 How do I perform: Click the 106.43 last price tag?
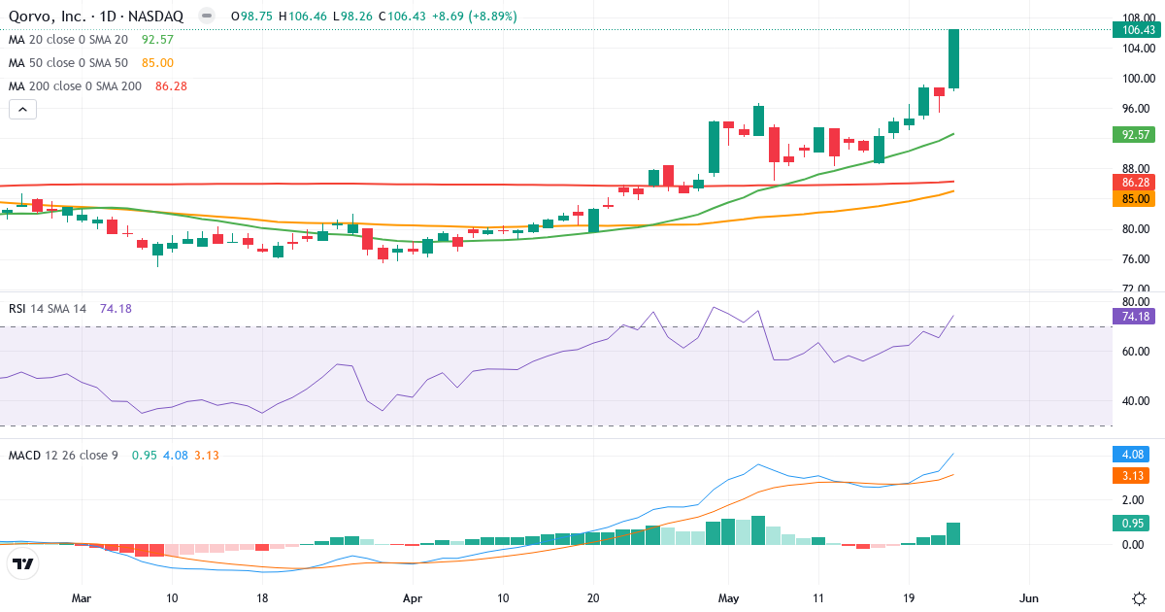click(1138, 30)
